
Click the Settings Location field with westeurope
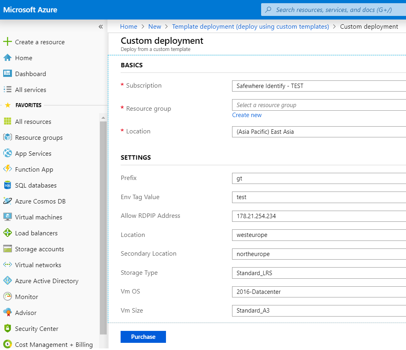tap(319, 235)
